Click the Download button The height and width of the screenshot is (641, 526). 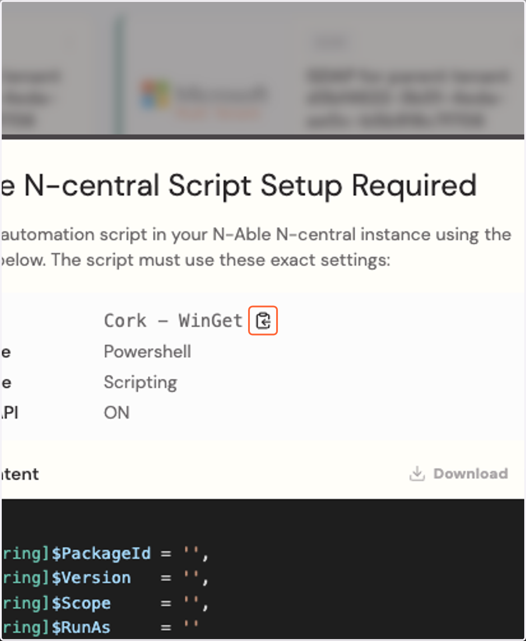(458, 474)
